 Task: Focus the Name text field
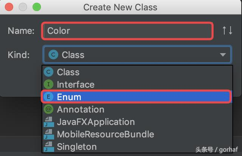point(129,31)
